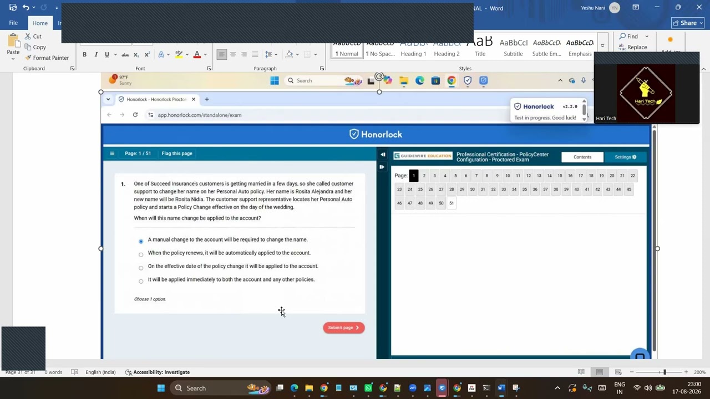Apply Underline formatting
This screenshot has width=710, height=399.
click(106, 54)
